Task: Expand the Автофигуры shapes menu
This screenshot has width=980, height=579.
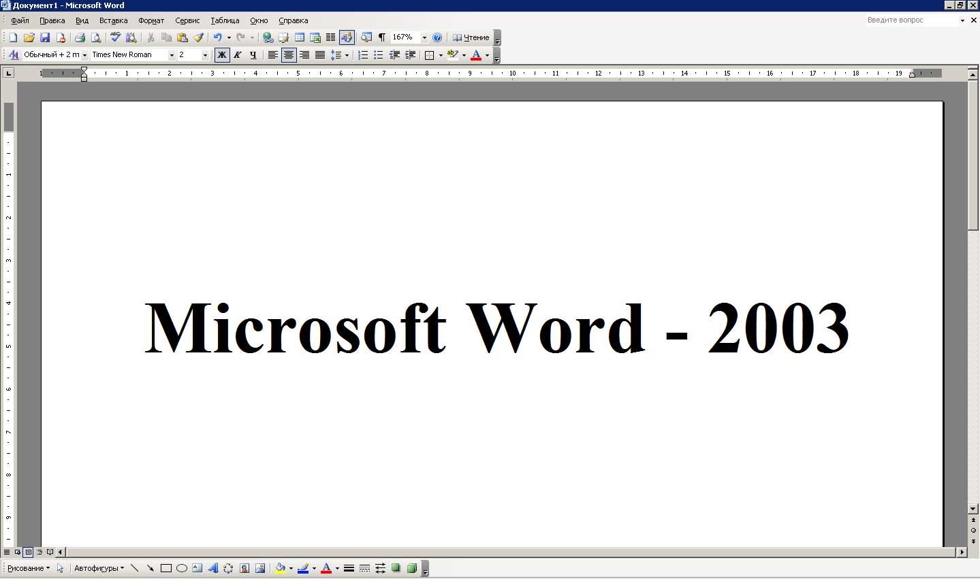Action: pyautogui.click(x=99, y=569)
